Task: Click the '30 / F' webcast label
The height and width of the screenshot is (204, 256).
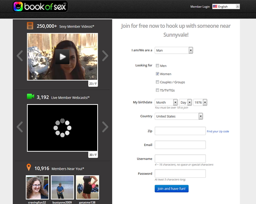Action: point(93,154)
